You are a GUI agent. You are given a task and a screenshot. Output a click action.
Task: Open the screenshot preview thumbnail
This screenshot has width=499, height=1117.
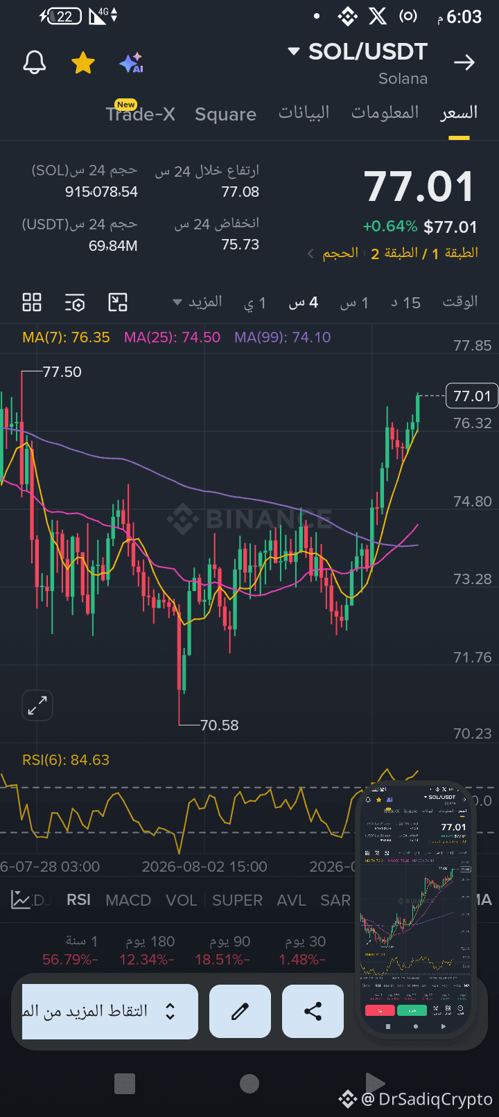click(x=416, y=908)
